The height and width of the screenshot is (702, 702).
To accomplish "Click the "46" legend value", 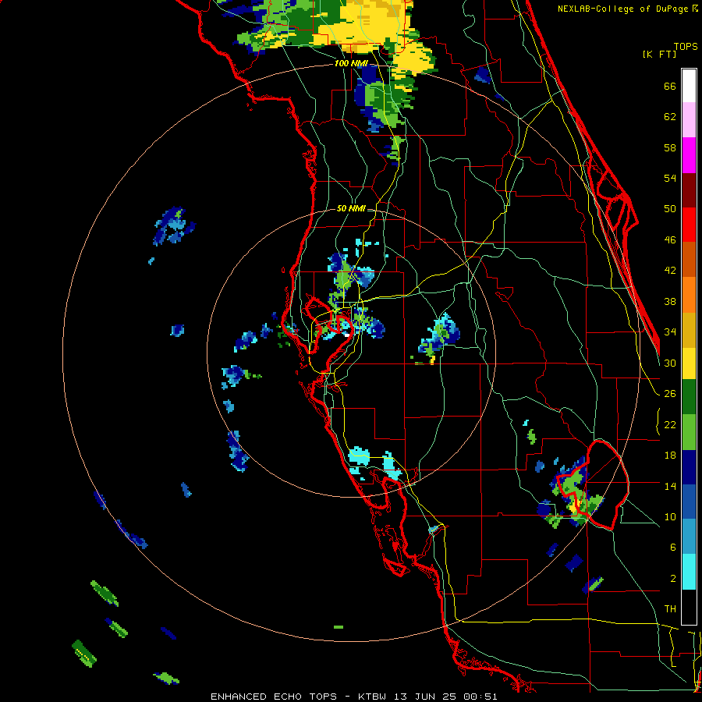I will click(x=670, y=240).
